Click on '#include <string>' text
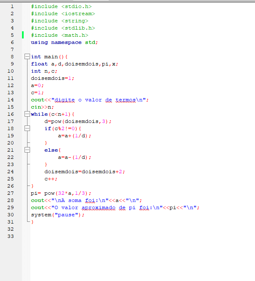Screen dimensions: 255x281 [x=60, y=21]
